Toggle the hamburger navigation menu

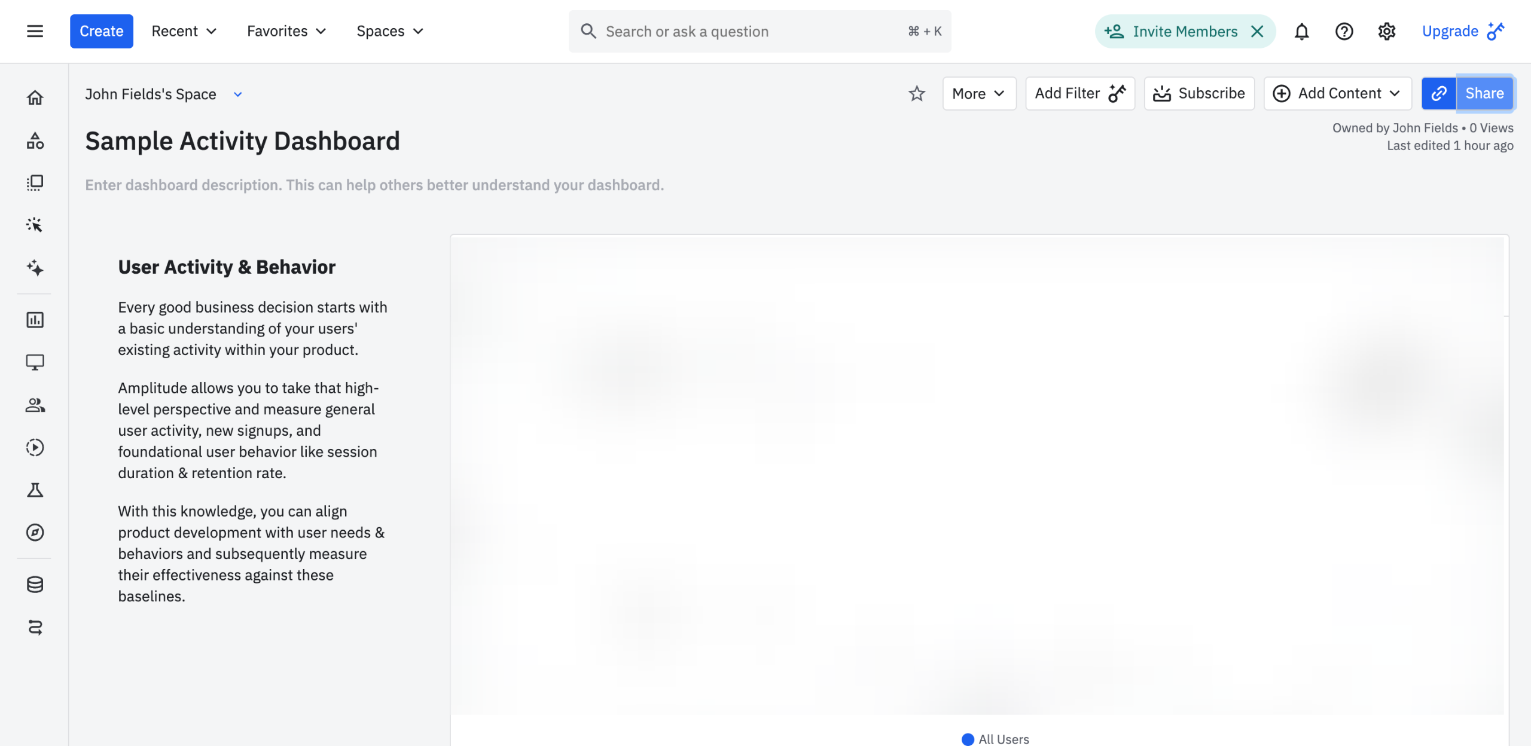click(35, 31)
